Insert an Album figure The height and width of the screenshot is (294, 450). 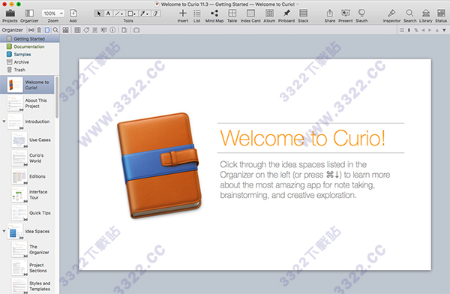269,13
